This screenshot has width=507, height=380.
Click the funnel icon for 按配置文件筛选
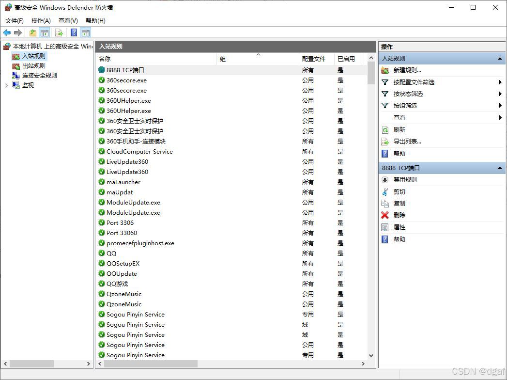(385, 82)
